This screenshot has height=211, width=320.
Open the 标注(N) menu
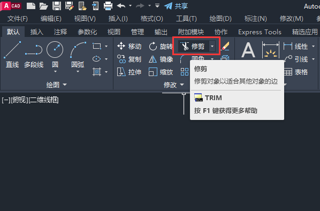[255, 19]
